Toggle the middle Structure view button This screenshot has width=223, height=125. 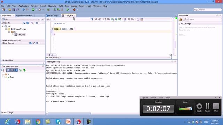12,70
